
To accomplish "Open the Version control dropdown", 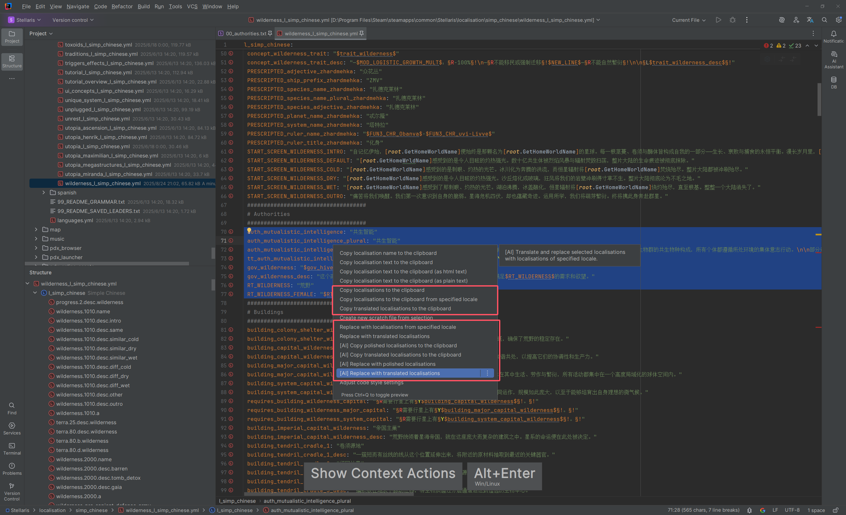I will (x=73, y=20).
